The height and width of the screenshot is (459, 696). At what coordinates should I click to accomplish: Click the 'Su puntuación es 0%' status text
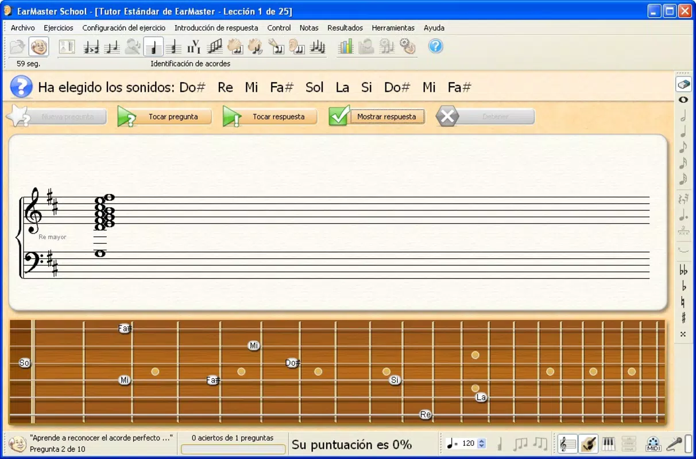click(352, 444)
